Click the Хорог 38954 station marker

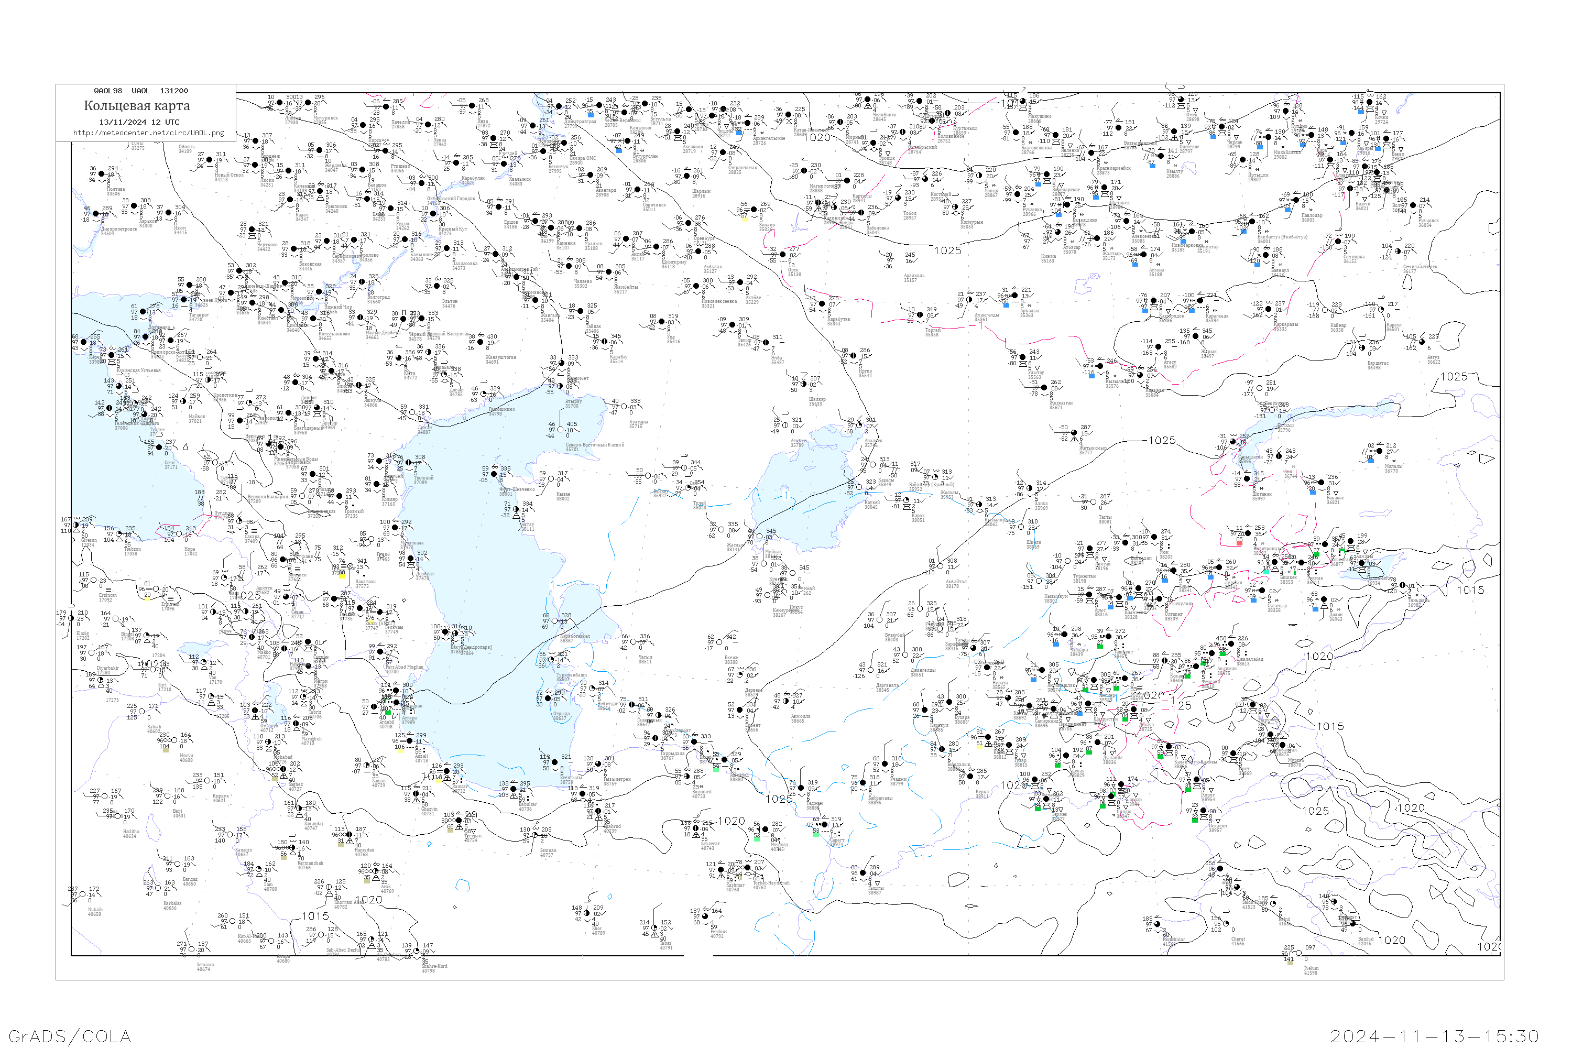1196,780
